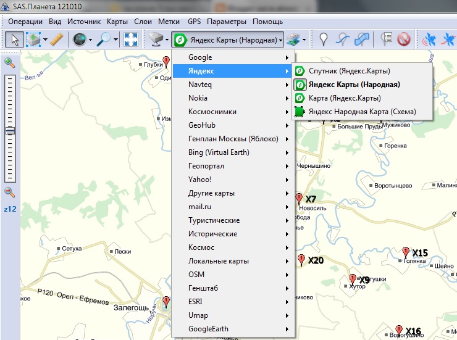Expand Генплан Москвы (Яблоко) submenu
457x340 pixels.
pos(233,139)
